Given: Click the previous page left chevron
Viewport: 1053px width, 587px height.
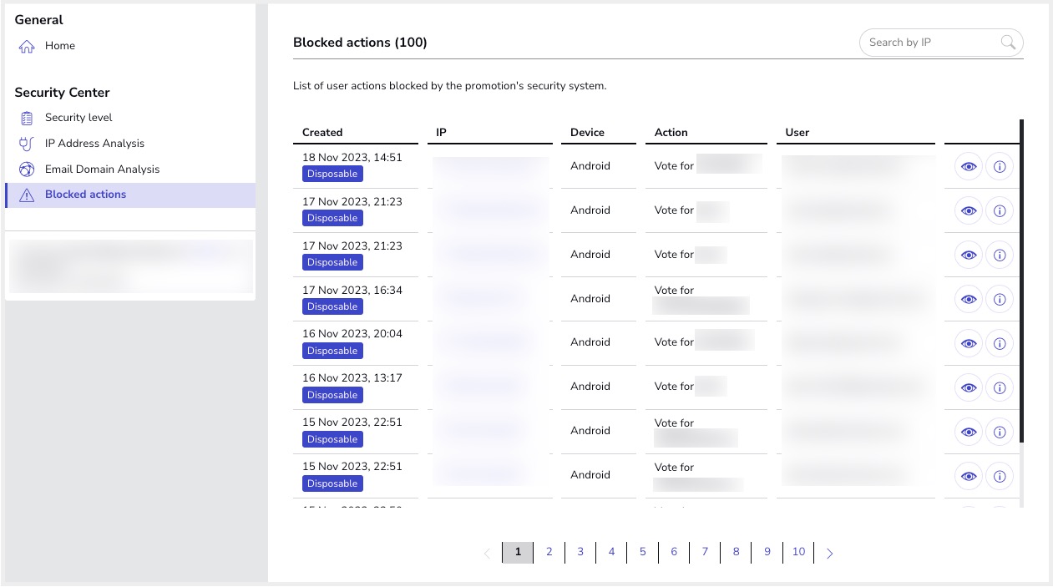Looking at the screenshot, I should point(487,553).
